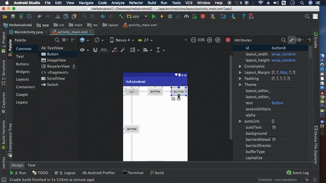The width and height of the screenshot is (326, 183).
Task: Expand the Layout_Margin attribute group
Action: 240,72
